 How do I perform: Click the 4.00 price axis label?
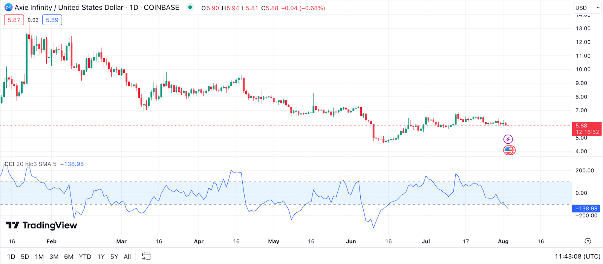coord(581,151)
